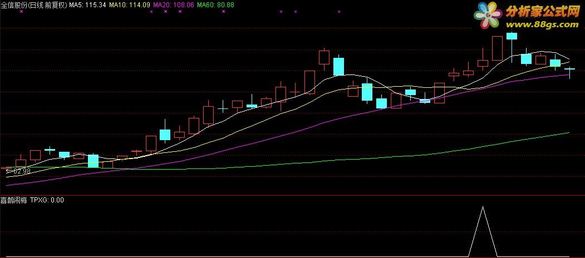
Task: Select the MA60: 80.88 label
Action: coord(215,5)
